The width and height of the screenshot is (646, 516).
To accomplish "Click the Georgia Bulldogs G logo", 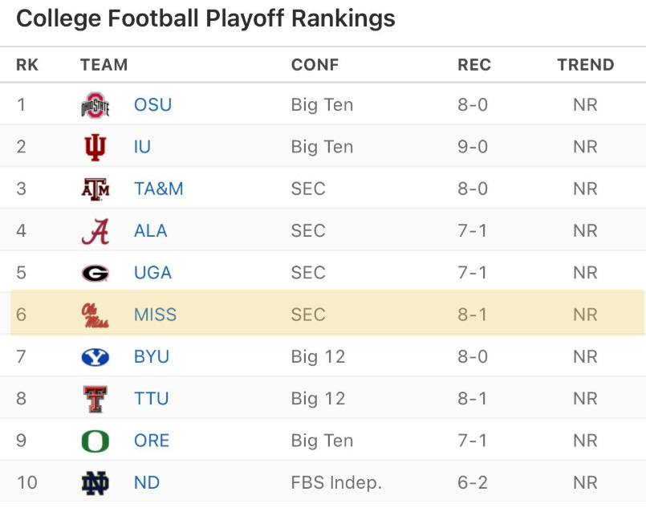I will 95,273.
